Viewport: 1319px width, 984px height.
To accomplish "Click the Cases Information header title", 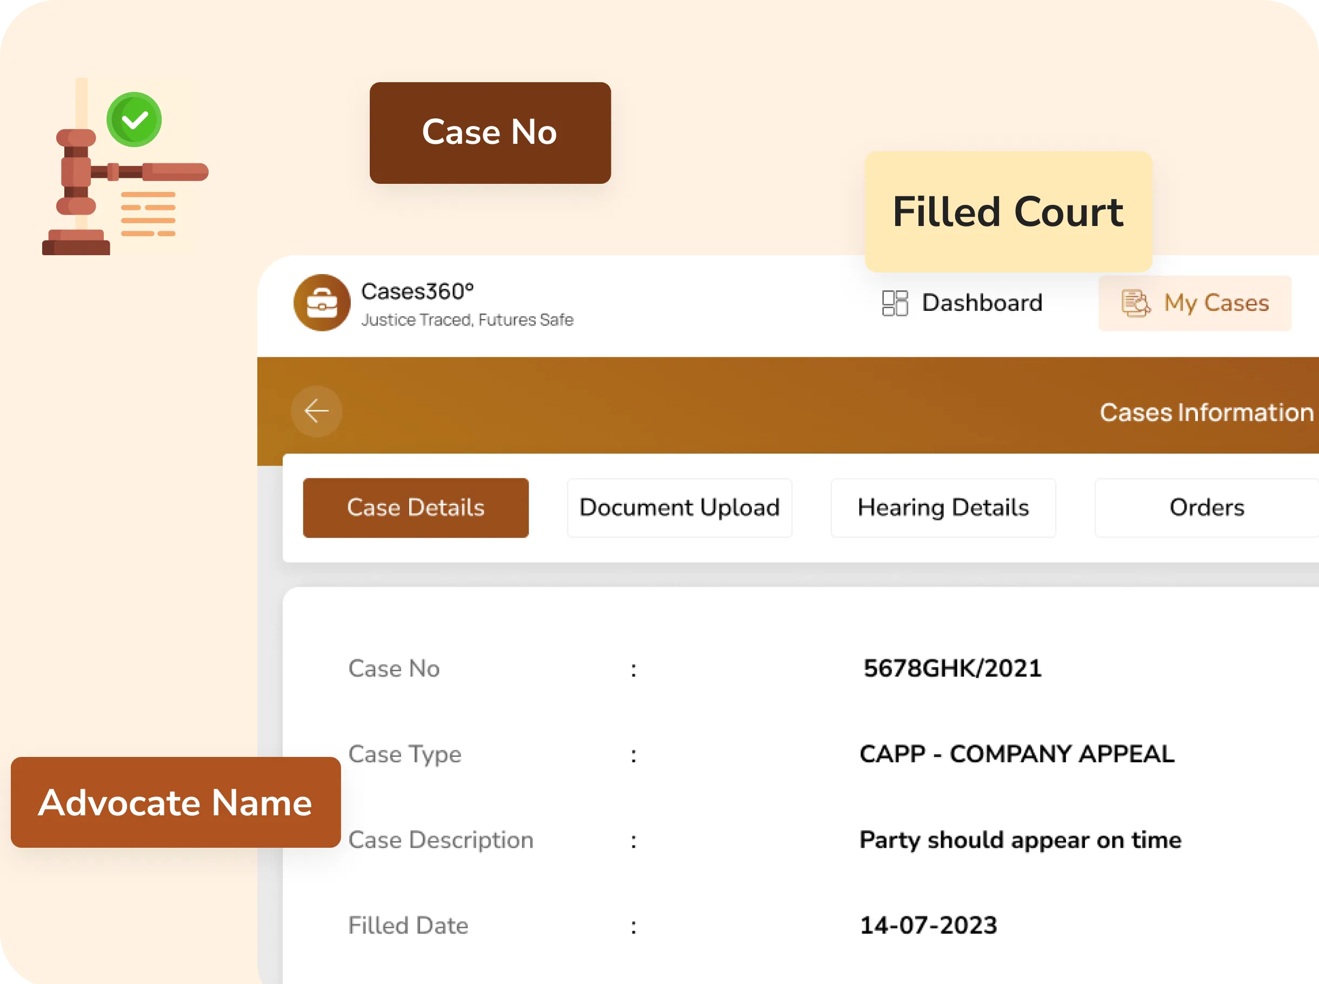I will click(1206, 412).
